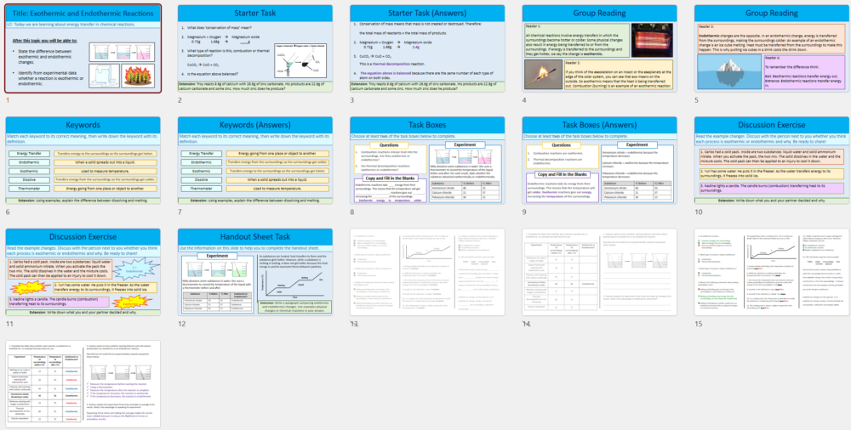The height and width of the screenshot is (430, 851).
Task: Select slide 12 Handout Sheet Task
Action: coord(255,272)
